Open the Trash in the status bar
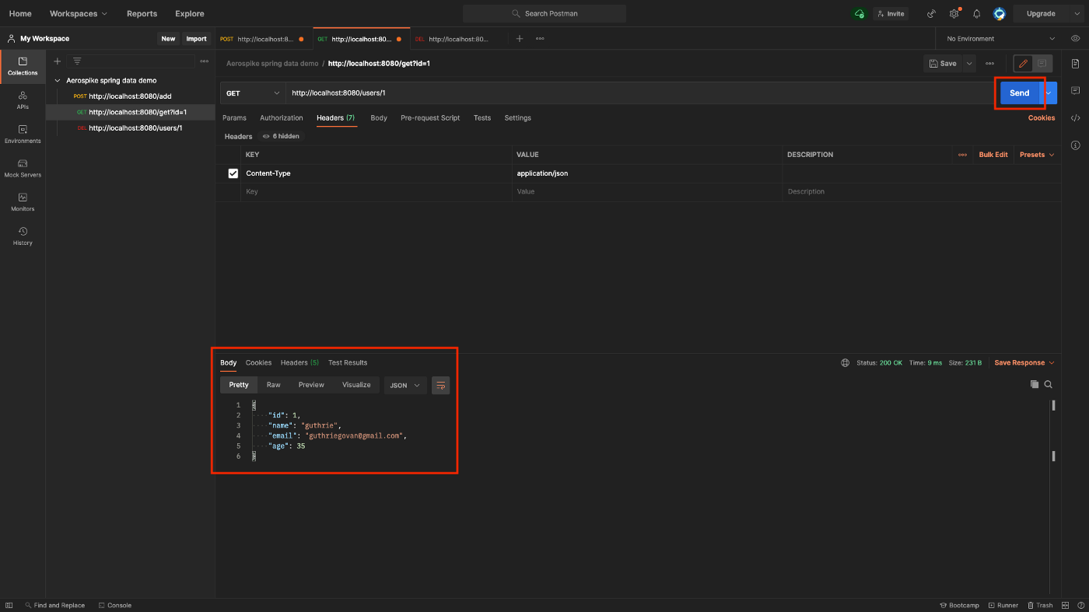 [1040, 605]
